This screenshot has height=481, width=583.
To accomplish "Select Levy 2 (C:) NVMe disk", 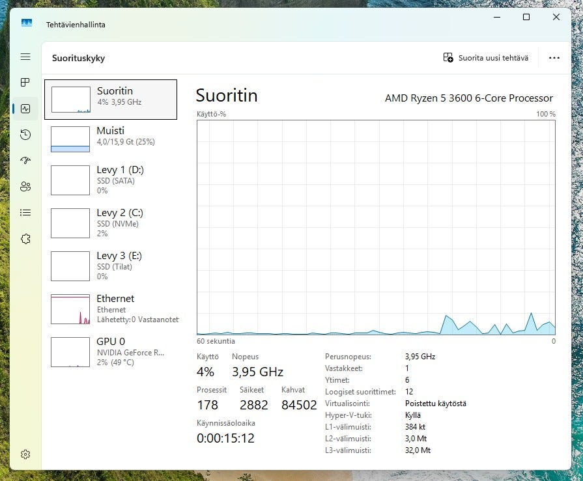I will pyautogui.click(x=111, y=223).
